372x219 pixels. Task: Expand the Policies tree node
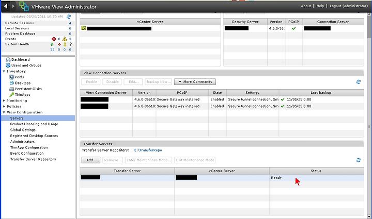[x=4, y=107]
